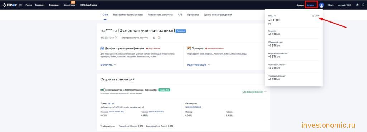The image size is (367, 132).
Task: Select Кошелёк balance row
Action: [x=294, y=33]
